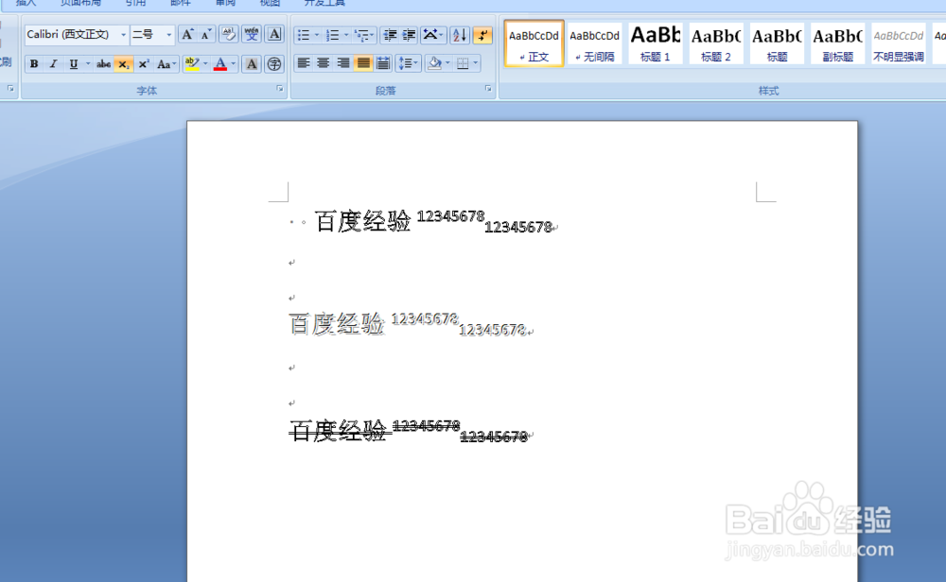
Task: Apply the red font color
Action: 220,64
